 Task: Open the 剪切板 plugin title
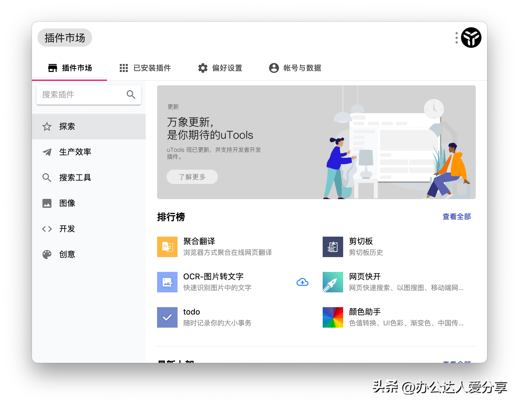click(x=361, y=241)
